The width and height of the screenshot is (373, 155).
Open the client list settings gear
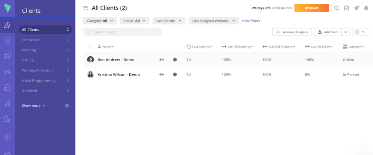pyautogui.click(x=67, y=106)
